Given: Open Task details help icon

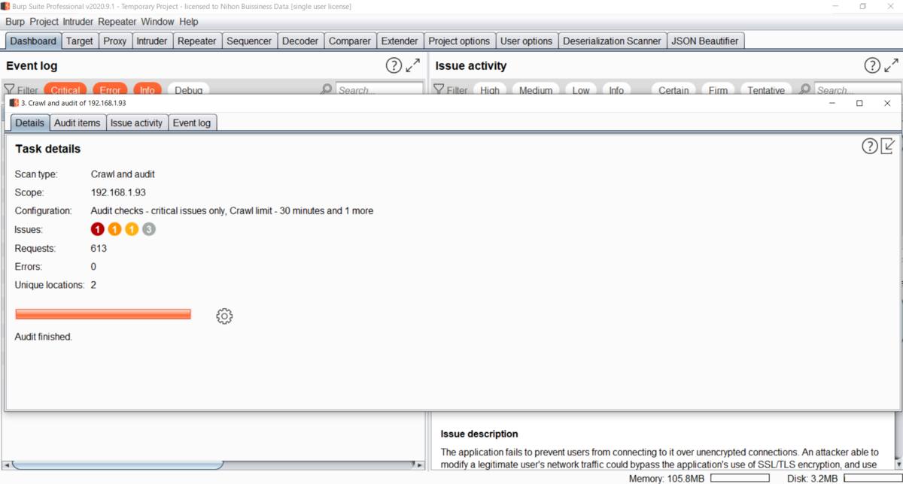Looking at the screenshot, I should [870, 146].
